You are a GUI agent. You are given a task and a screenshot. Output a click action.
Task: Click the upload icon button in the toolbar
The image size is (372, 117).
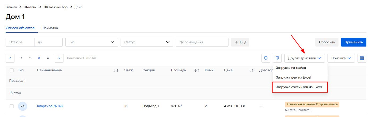277,58
